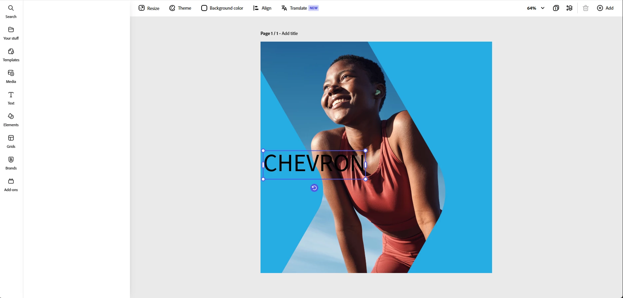Open the Background color picker
Viewport: 623px width, 298px height.
point(222,8)
